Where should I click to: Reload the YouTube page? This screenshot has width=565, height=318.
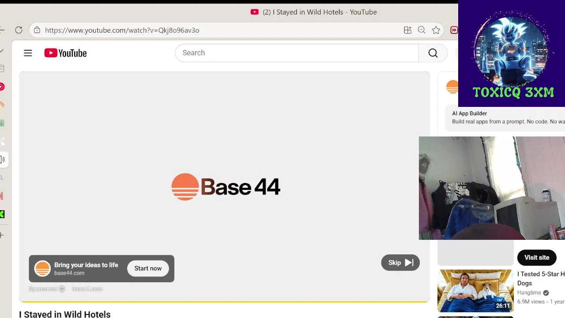point(19,30)
